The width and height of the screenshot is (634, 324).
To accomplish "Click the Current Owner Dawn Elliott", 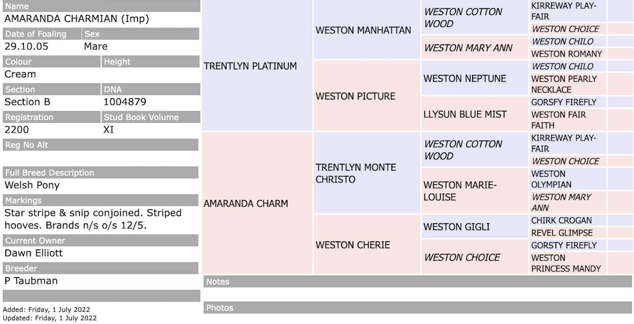I will click(33, 253).
